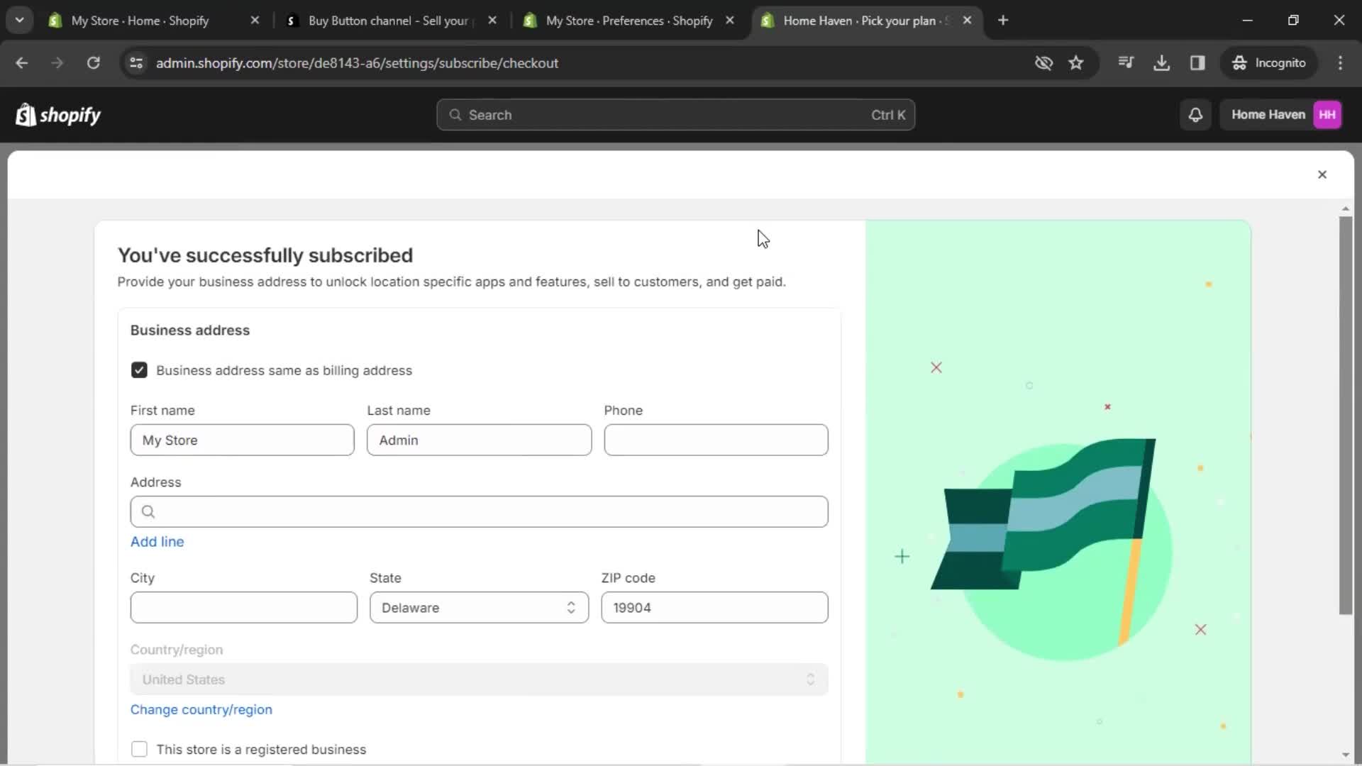Click the 'Add line' address link
Screen dimensions: 1362x766
click(x=157, y=542)
